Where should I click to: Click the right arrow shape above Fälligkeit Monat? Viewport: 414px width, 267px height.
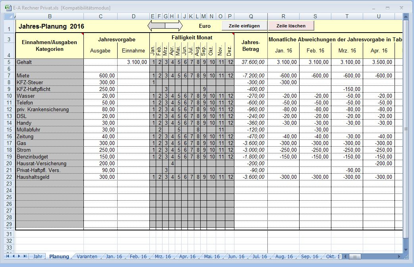pyautogui.click(x=174, y=25)
